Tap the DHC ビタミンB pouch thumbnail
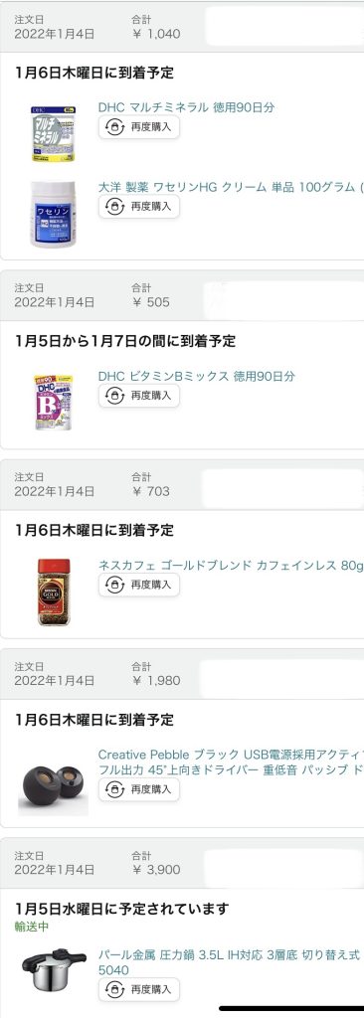Image resolution: width=364 pixels, height=1018 pixels. [54, 402]
